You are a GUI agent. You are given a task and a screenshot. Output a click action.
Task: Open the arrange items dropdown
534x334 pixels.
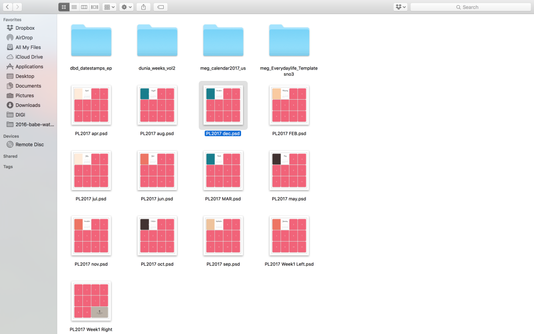[110, 7]
